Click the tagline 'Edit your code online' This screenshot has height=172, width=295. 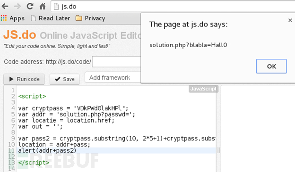coord(57,46)
